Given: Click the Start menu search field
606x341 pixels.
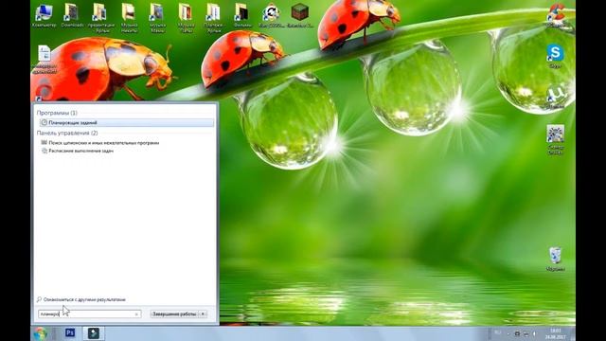Looking at the screenshot, I should tap(90, 314).
